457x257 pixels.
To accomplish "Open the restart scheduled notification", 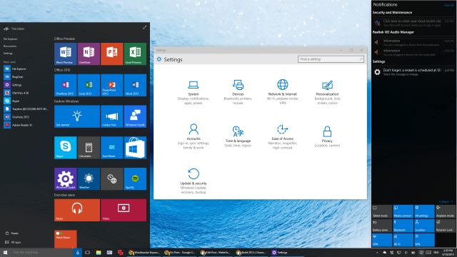I will 413,72.
